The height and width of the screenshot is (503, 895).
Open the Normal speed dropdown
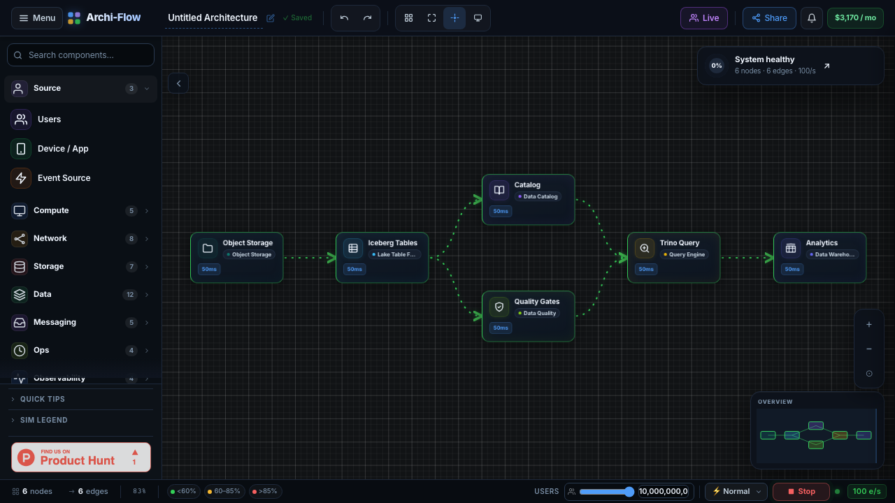point(736,492)
